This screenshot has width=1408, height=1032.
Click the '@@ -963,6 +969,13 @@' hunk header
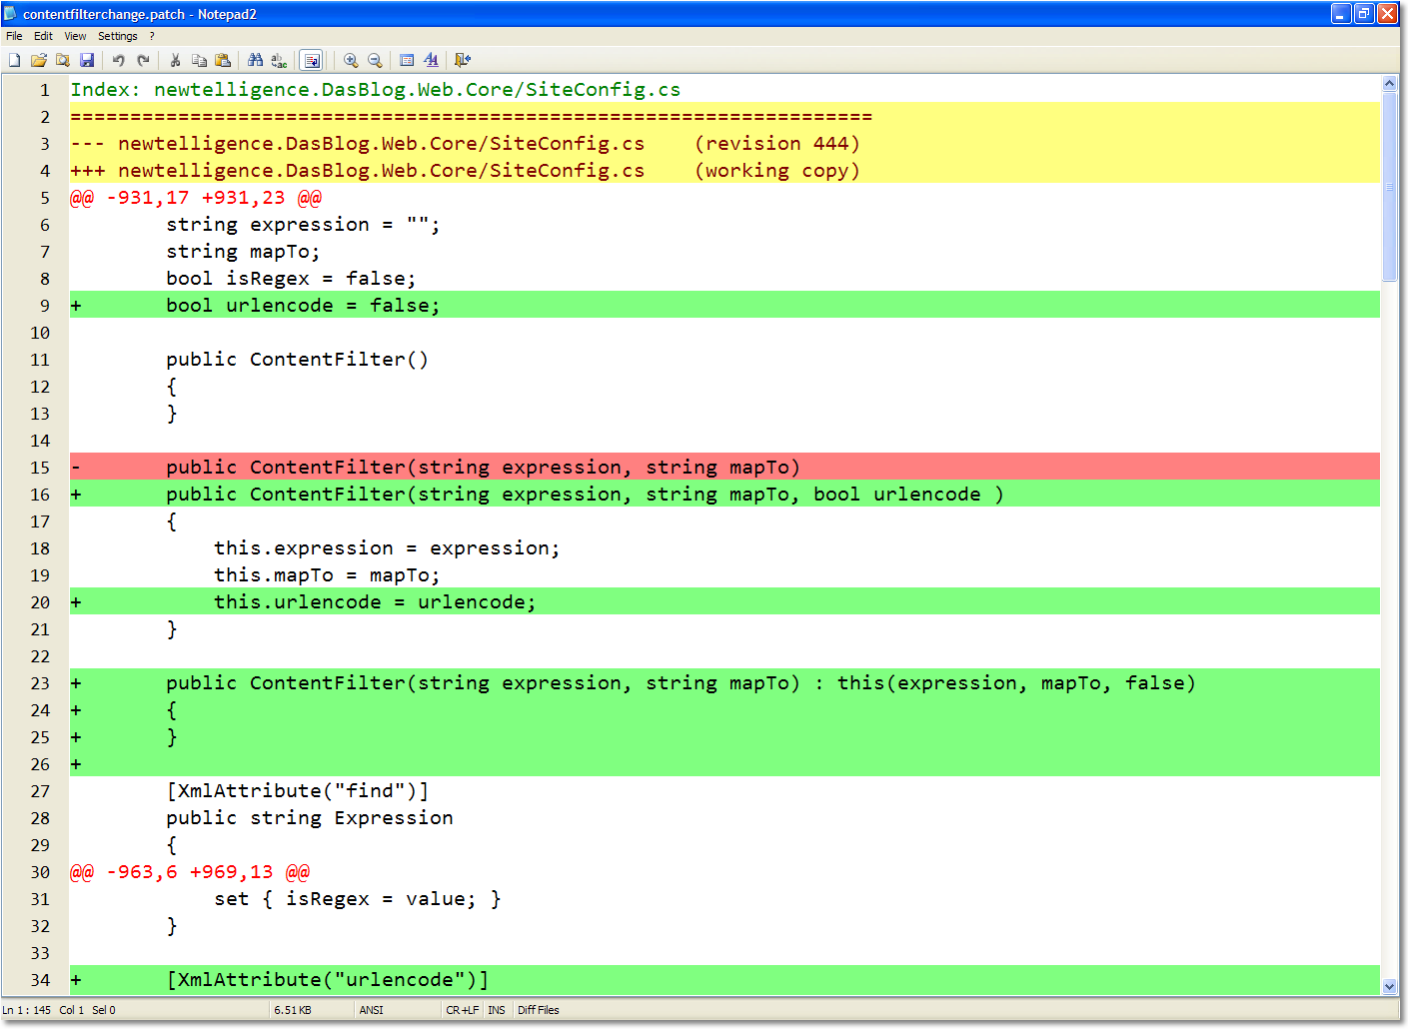pyautogui.click(x=190, y=872)
